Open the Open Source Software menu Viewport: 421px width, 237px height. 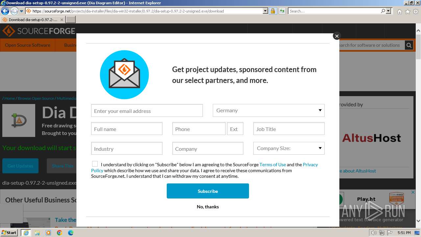click(x=28, y=45)
